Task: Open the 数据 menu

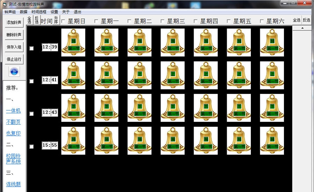Action: 23,12
